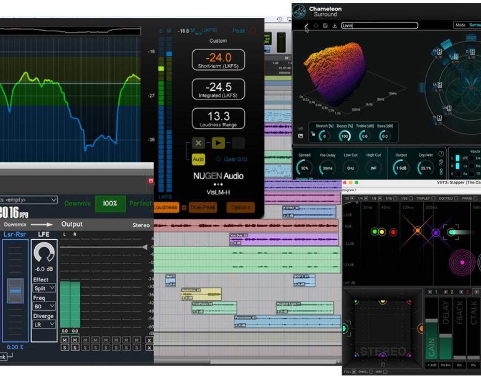Toggle the 1/4 note checkbox in Slapper
The image size is (481, 376).
click(366, 199)
